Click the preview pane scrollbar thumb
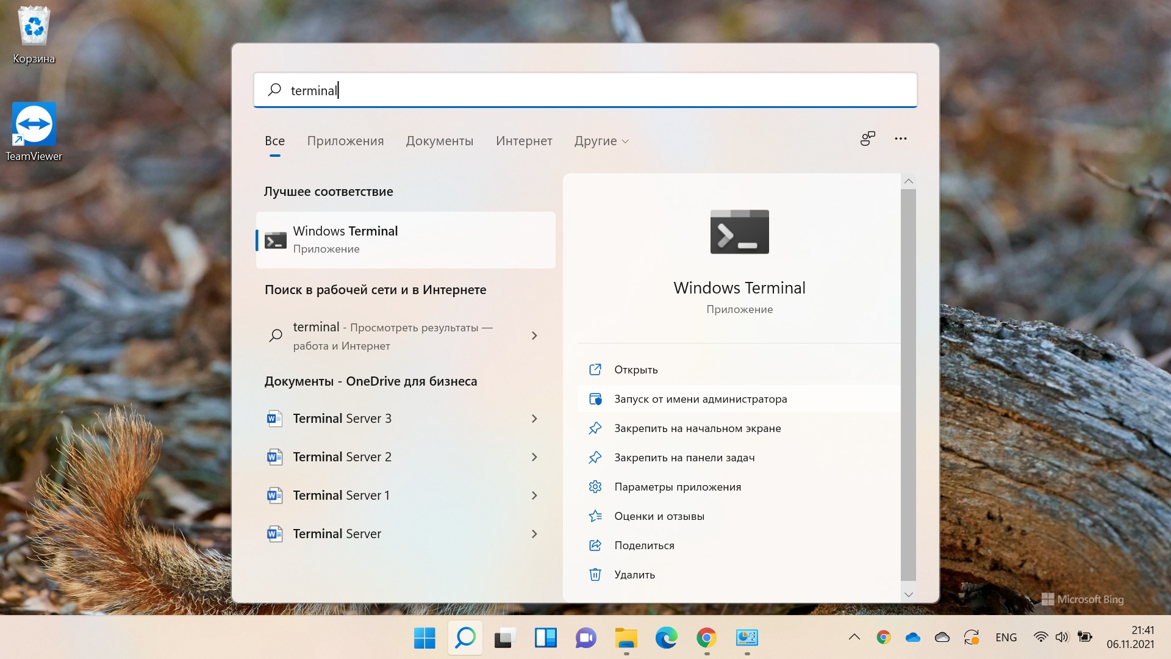 [x=908, y=384]
